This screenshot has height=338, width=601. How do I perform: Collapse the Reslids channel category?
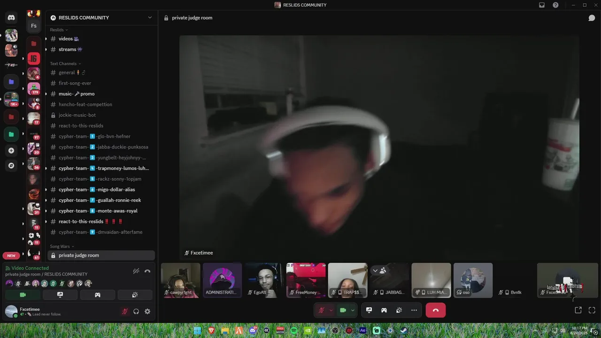(59, 30)
